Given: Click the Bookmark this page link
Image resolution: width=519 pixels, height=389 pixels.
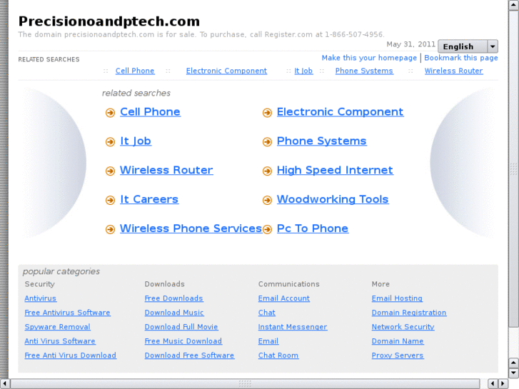Looking at the screenshot, I should (461, 58).
